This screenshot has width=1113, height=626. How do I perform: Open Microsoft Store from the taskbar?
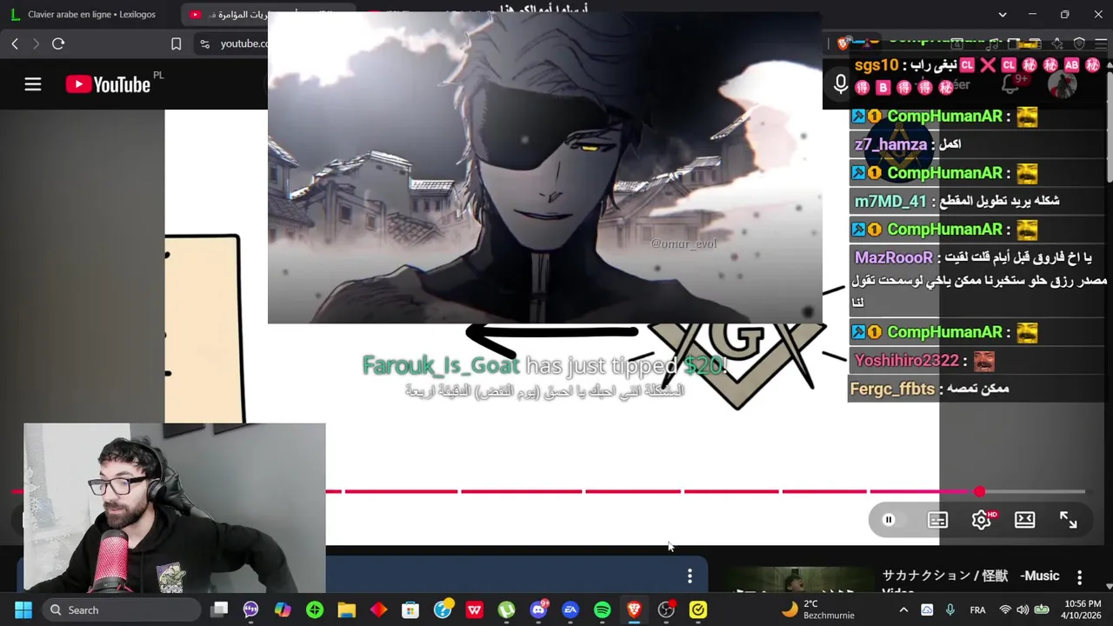(x=410, y=609)
